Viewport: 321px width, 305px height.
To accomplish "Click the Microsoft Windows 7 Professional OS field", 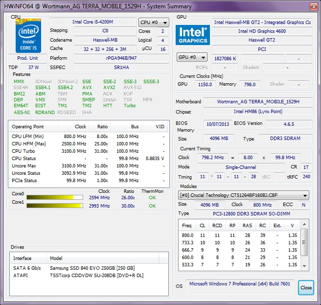I will click(x=240, y=287).
